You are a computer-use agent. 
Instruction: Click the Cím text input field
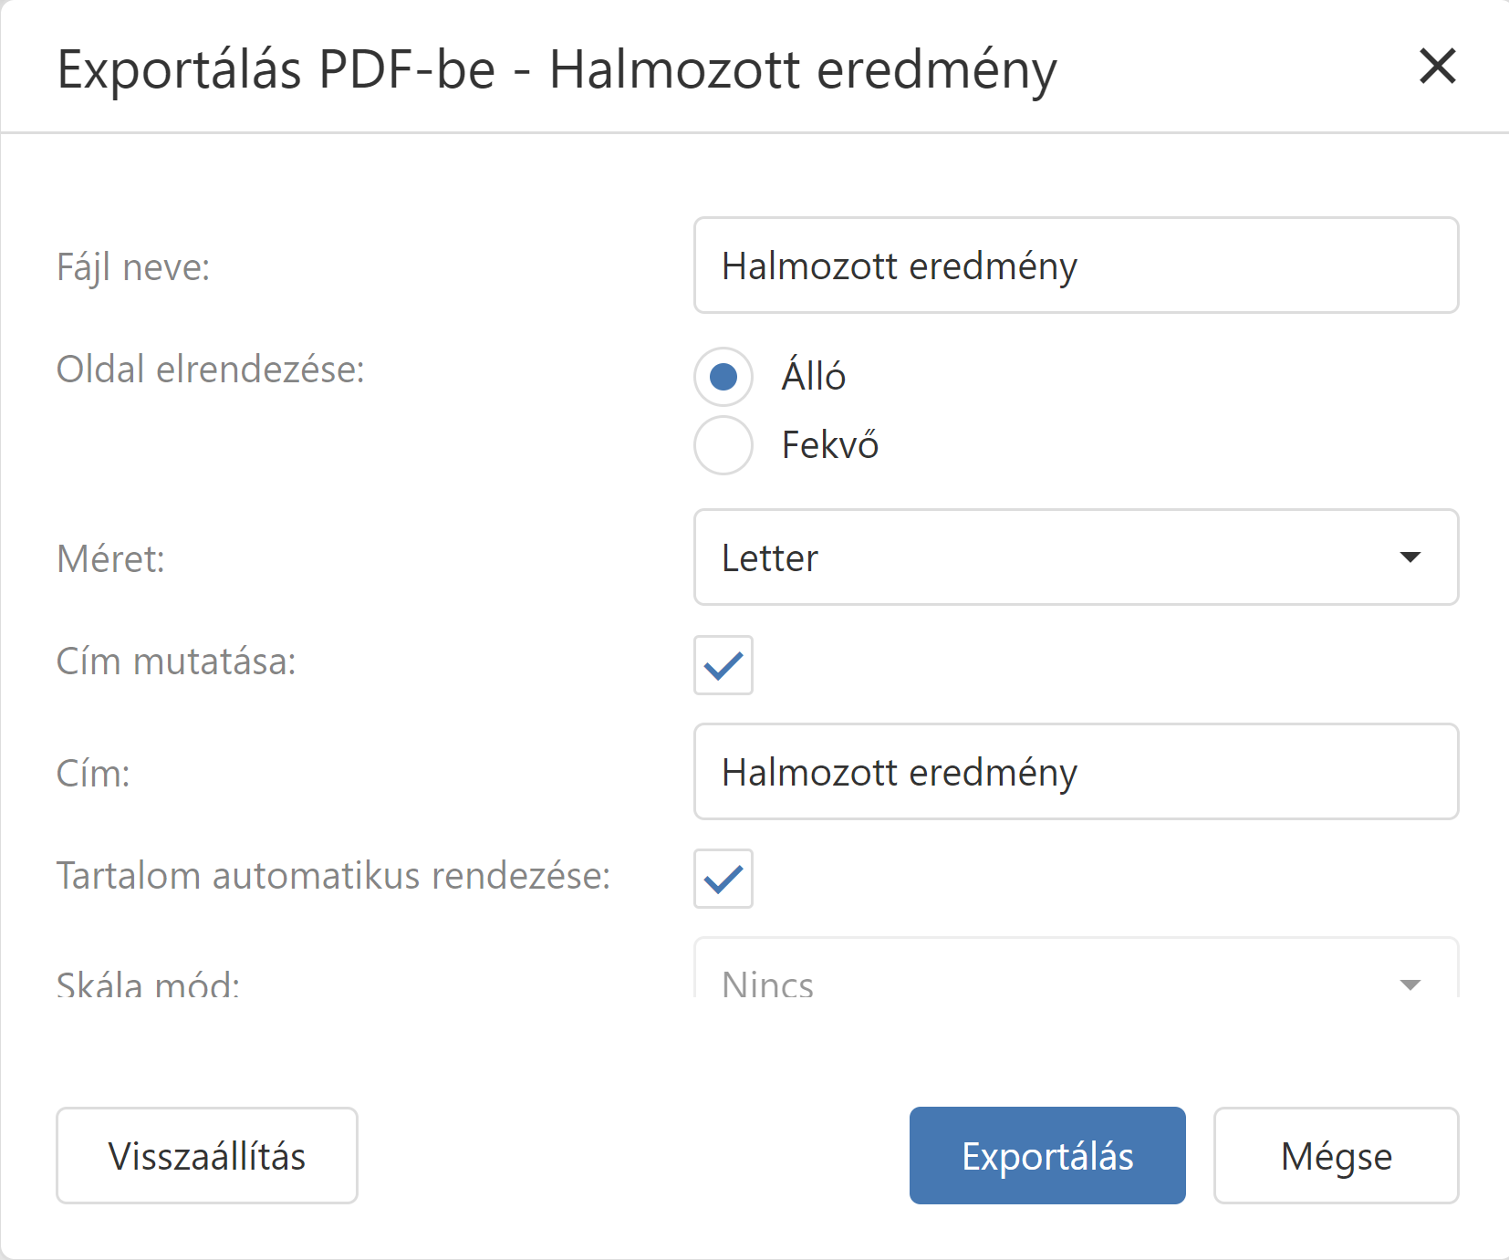(1076, 772)
